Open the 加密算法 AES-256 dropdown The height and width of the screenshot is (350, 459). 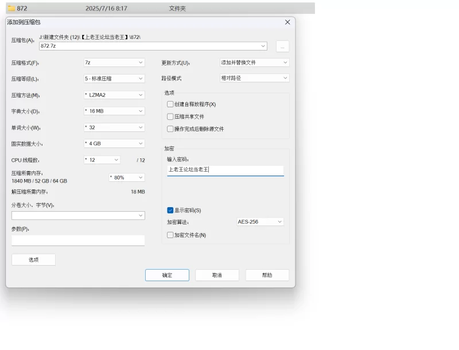tap(260, 222)
